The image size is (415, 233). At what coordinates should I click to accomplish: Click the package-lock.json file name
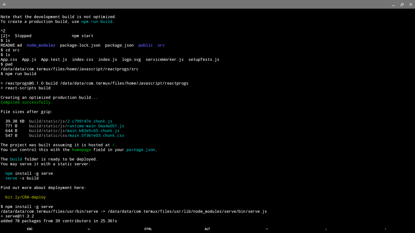[x=80, y=45]
